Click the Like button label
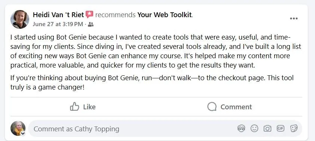 tap(89, 107)
